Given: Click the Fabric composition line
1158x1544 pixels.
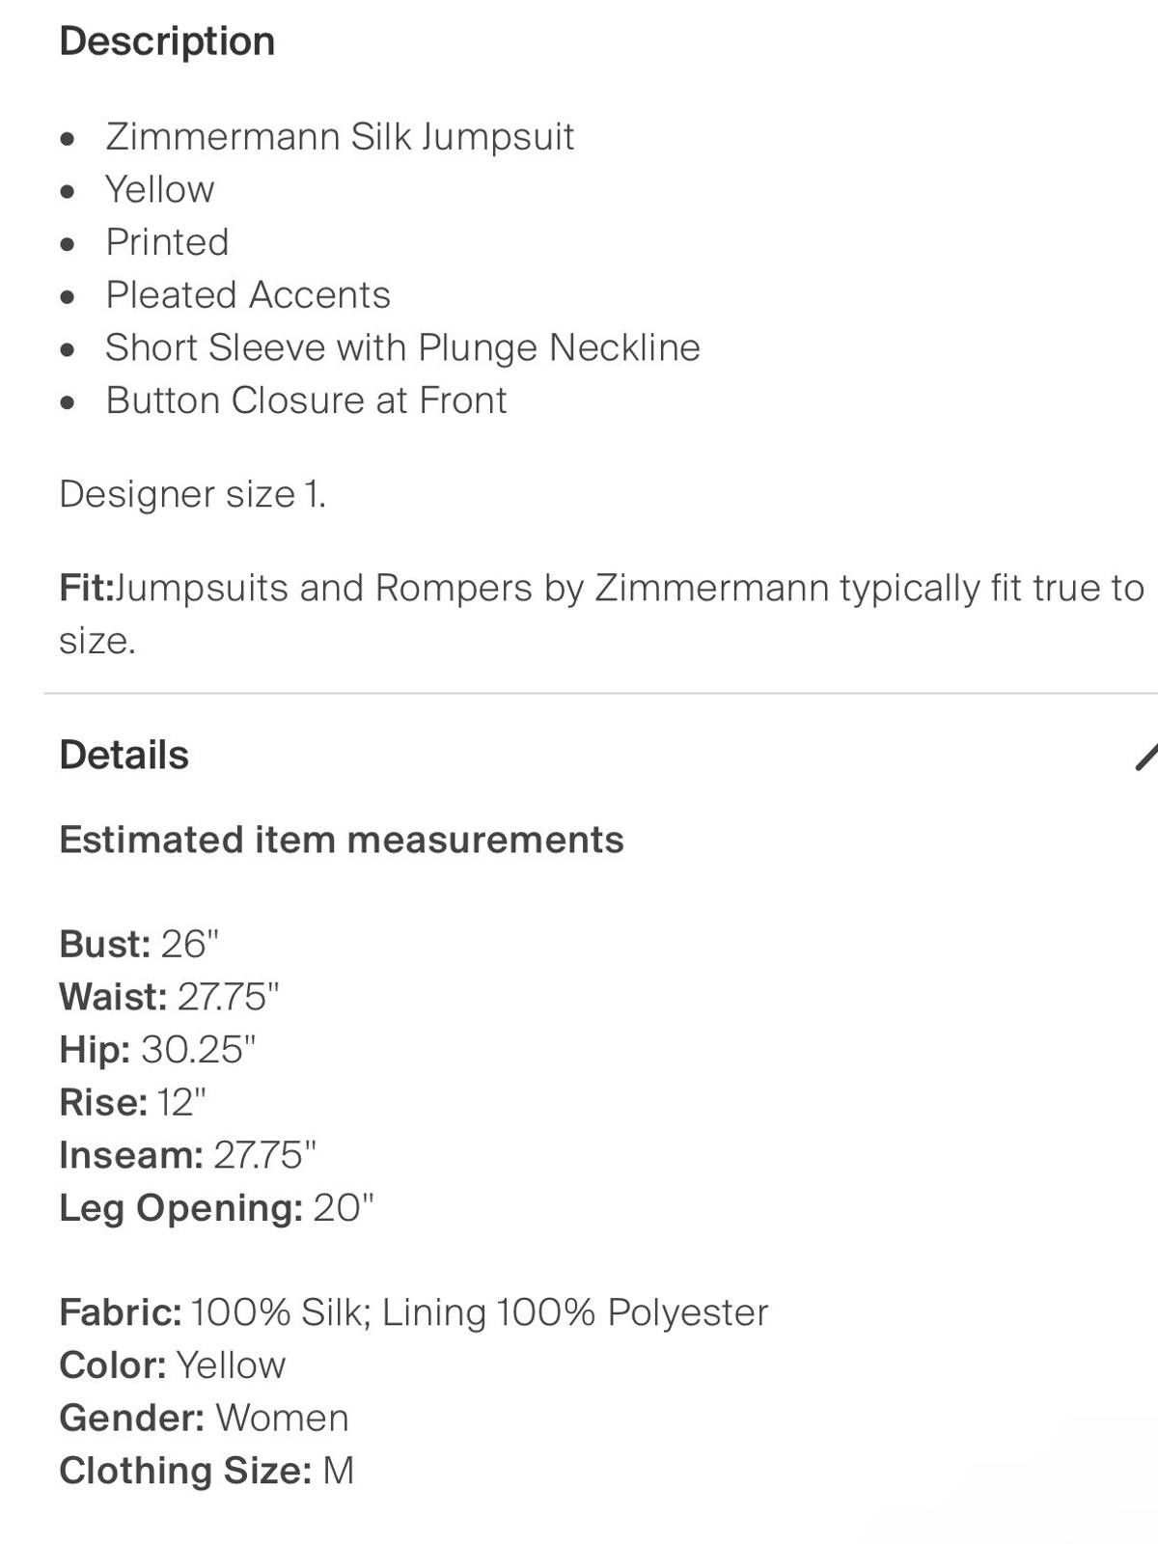Looking at the screenshot, I should [414, 1312].
